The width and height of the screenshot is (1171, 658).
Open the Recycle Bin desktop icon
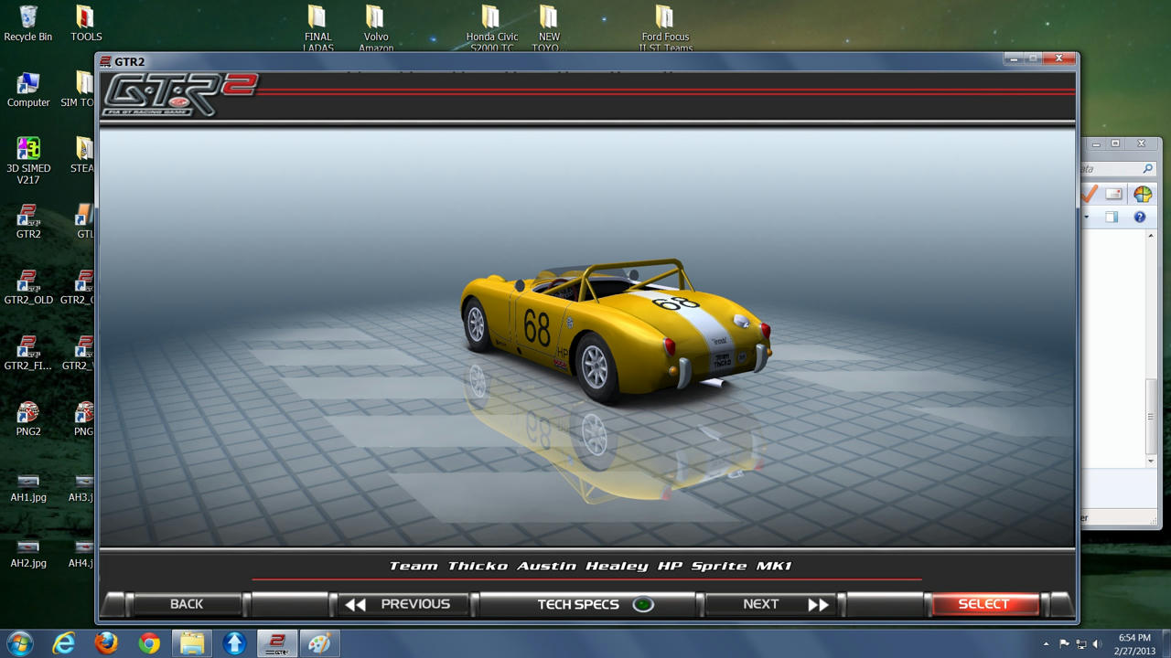[28, 24]
